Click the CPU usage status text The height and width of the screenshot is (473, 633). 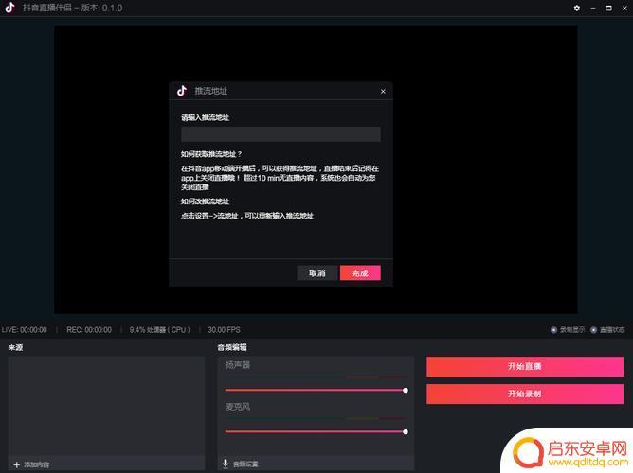coord(160,330)
